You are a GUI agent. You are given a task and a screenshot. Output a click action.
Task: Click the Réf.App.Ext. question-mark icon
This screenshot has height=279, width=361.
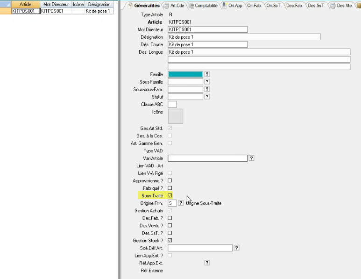pos(207,263)
